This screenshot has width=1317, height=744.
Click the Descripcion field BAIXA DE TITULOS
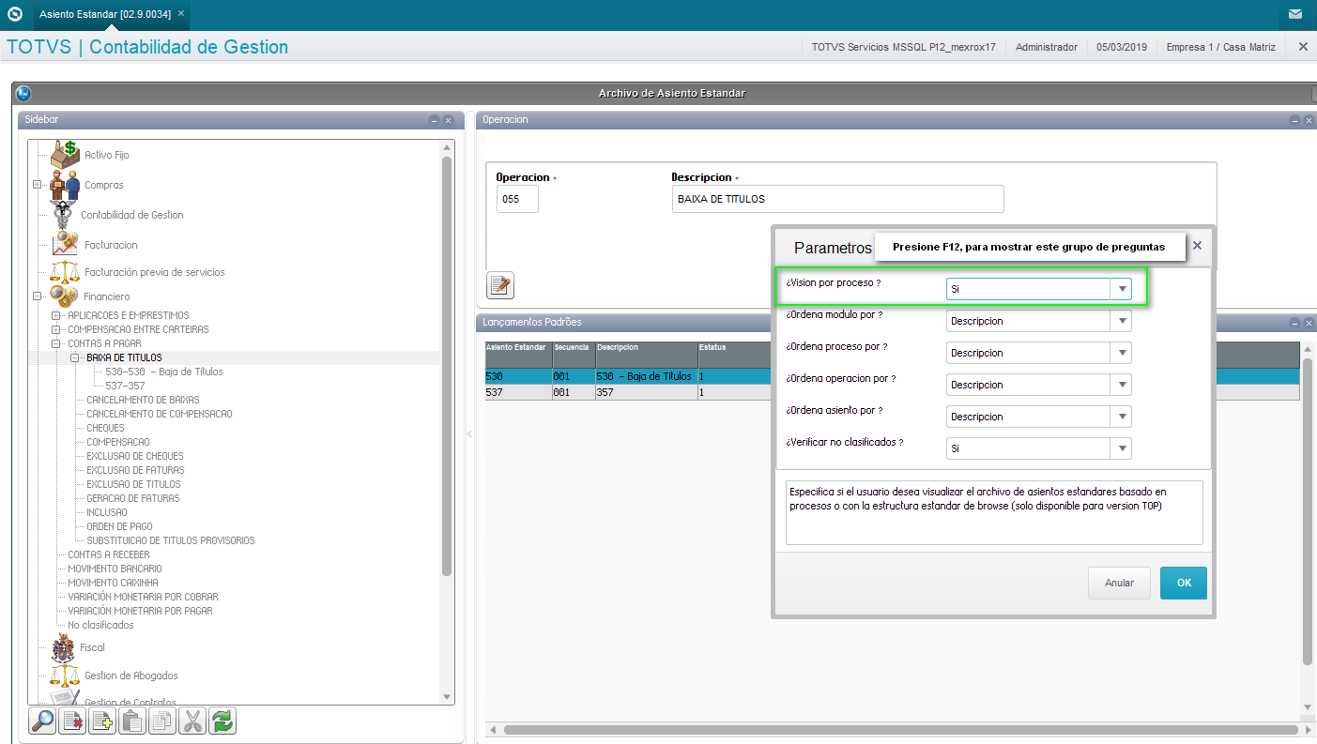pyautogui.click(x=837, y=199)
